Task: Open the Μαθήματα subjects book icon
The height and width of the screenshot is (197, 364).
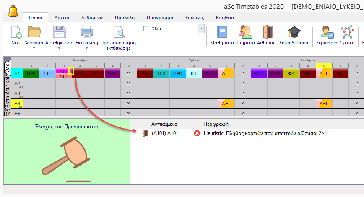Action: click(x=222, y=33)
